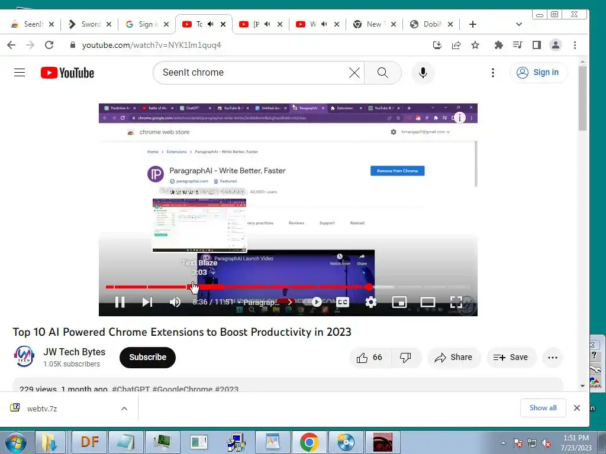Close the downloads bar

pyautogui.click(x=576, y=408)
